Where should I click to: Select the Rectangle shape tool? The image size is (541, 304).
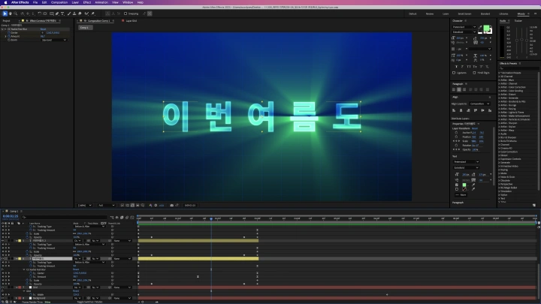point(51,14)
